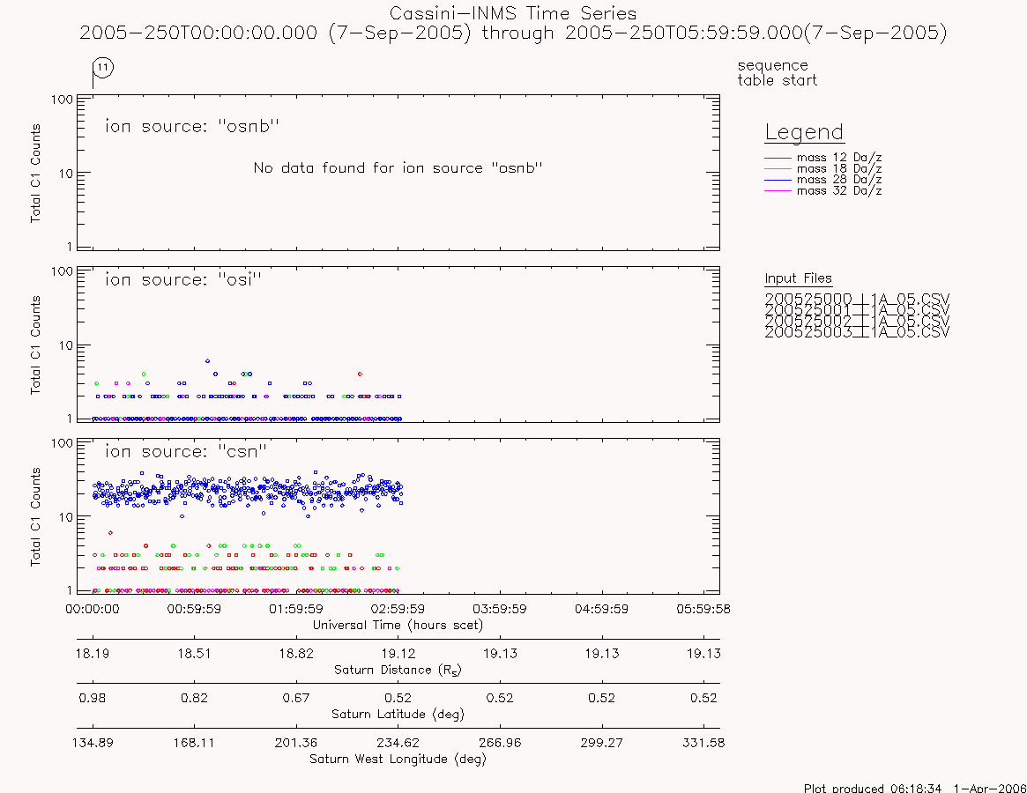Click the 'Saturn West Longitude (deg)' axis label
Image resolution: width=1027 pixels, height=793 pixels.
(x=398, y=759)
